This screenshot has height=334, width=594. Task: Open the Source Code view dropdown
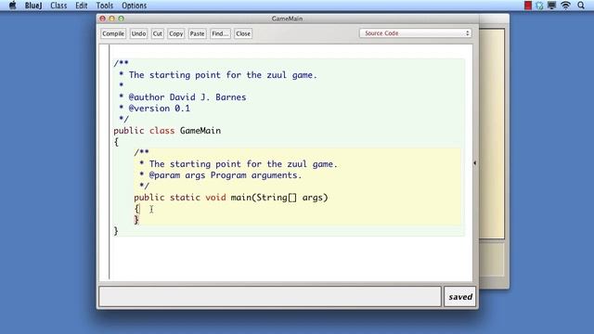[415, 33]
